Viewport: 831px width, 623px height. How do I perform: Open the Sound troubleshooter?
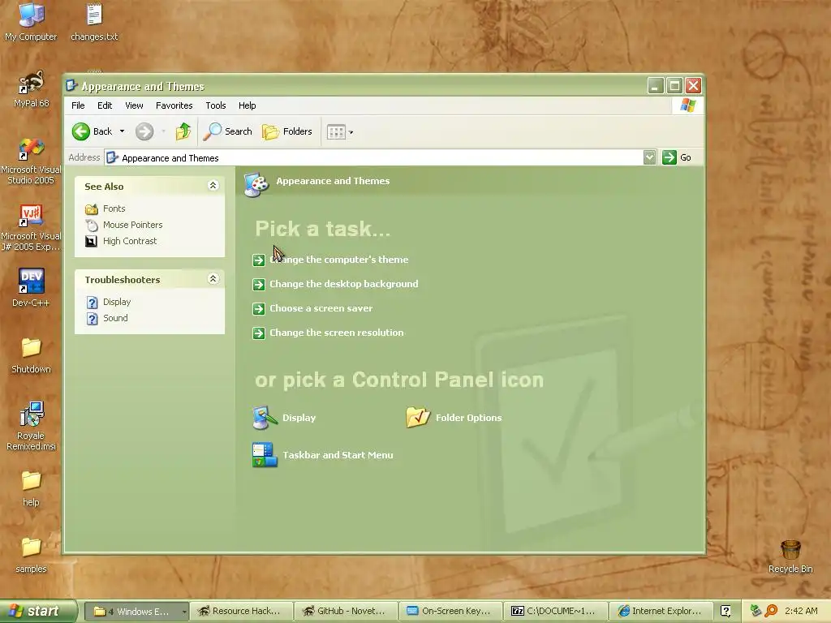tap(115, 318)
